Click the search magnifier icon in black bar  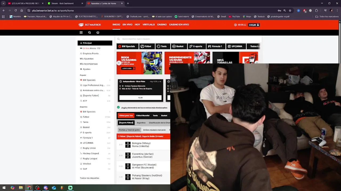pos(90,33)
